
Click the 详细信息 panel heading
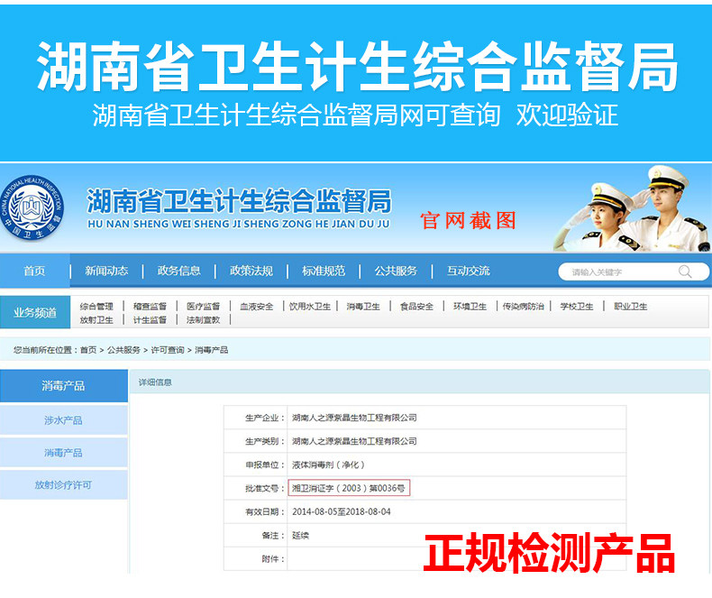(155, 382)
